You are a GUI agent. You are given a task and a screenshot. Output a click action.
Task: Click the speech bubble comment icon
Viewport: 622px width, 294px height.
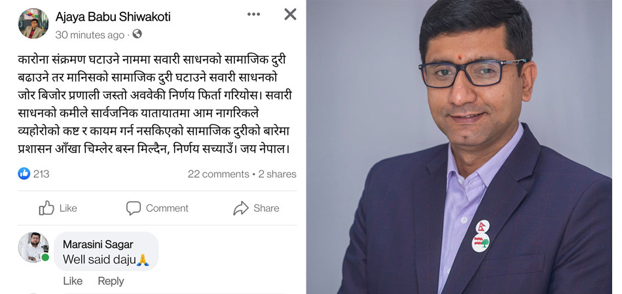click(x=134, y=208)
